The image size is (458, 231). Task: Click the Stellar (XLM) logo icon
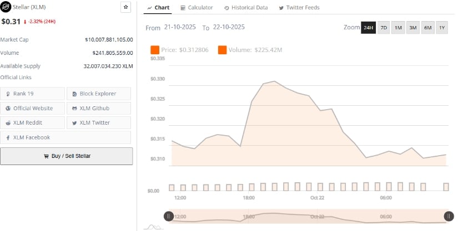[6, 7]
